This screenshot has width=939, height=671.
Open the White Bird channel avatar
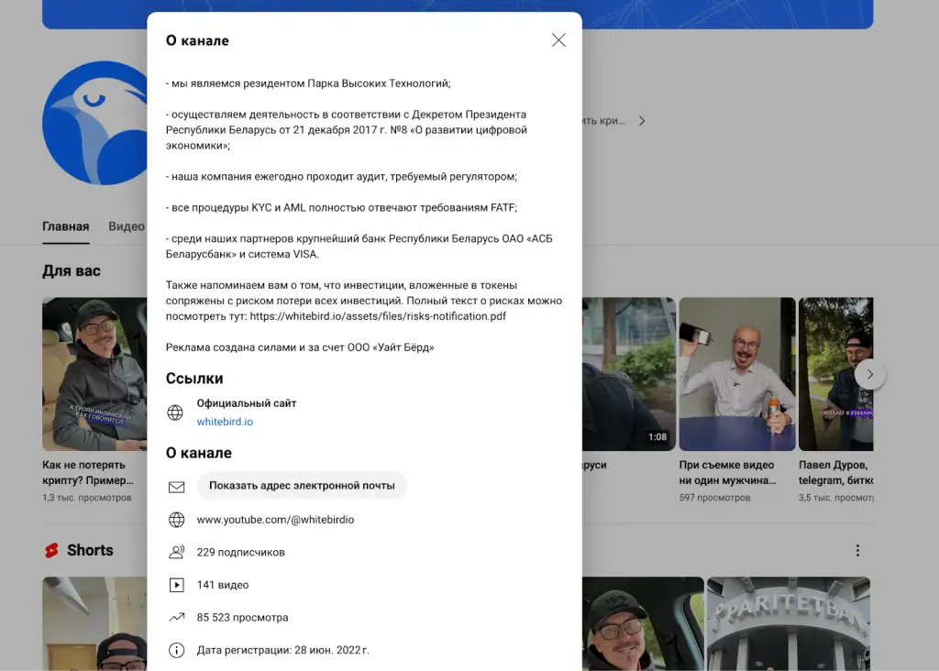(94, 123)
